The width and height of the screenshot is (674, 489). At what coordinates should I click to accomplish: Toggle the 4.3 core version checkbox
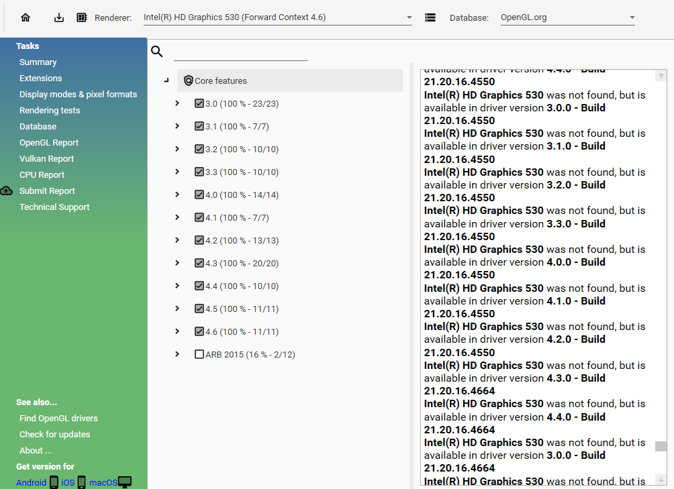[x=199, y=262]
